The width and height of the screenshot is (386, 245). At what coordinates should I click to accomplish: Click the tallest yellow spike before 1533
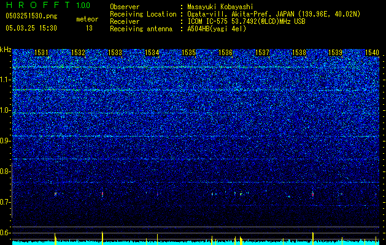pyautogui.click(x=102, y=238)
